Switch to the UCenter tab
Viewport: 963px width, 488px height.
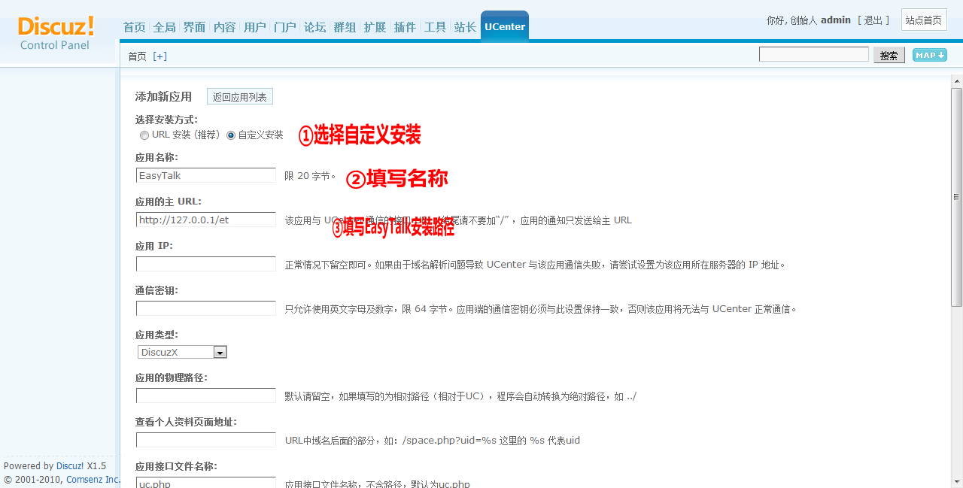tap(505, 26)
